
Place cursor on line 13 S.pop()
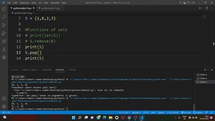tap(33, 52)
